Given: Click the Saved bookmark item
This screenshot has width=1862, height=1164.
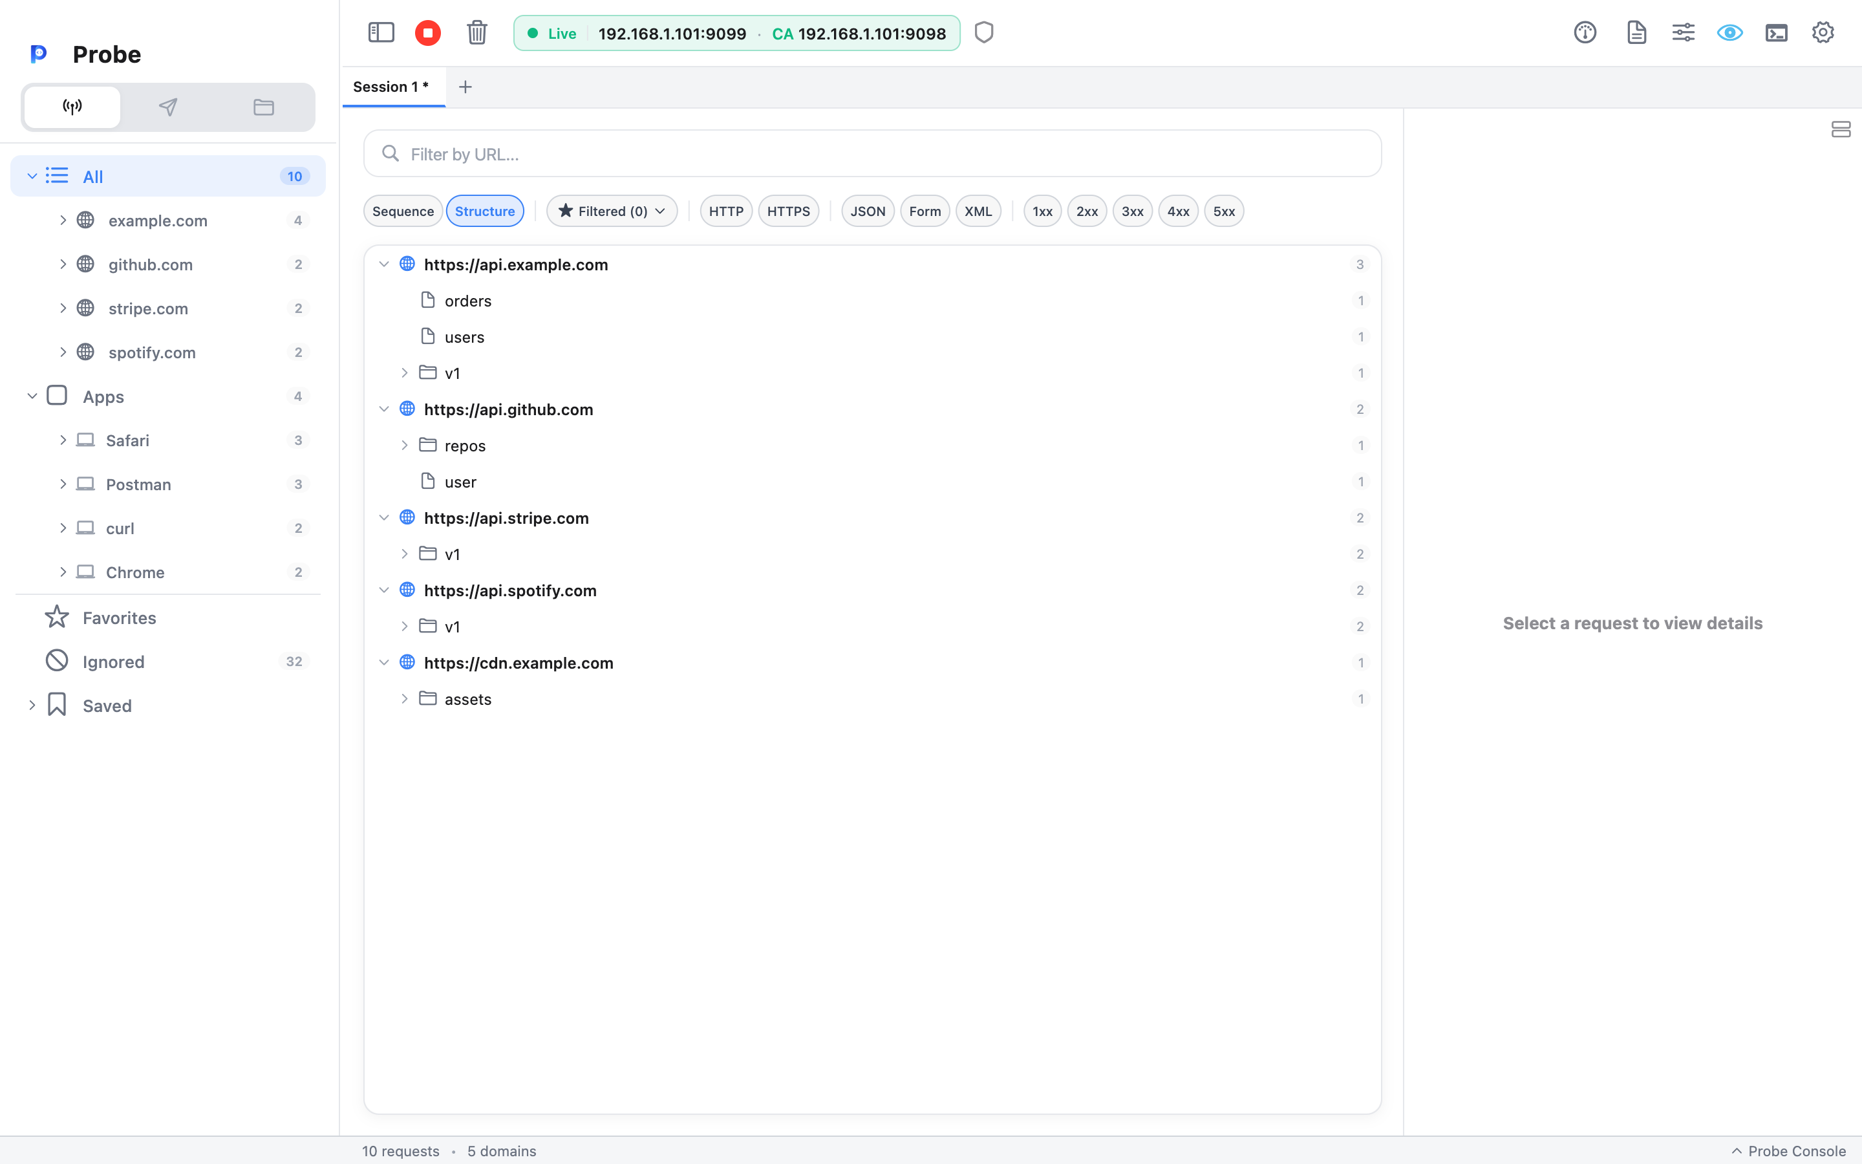Looking at the screenshot, I should click(x=167, y=705).
